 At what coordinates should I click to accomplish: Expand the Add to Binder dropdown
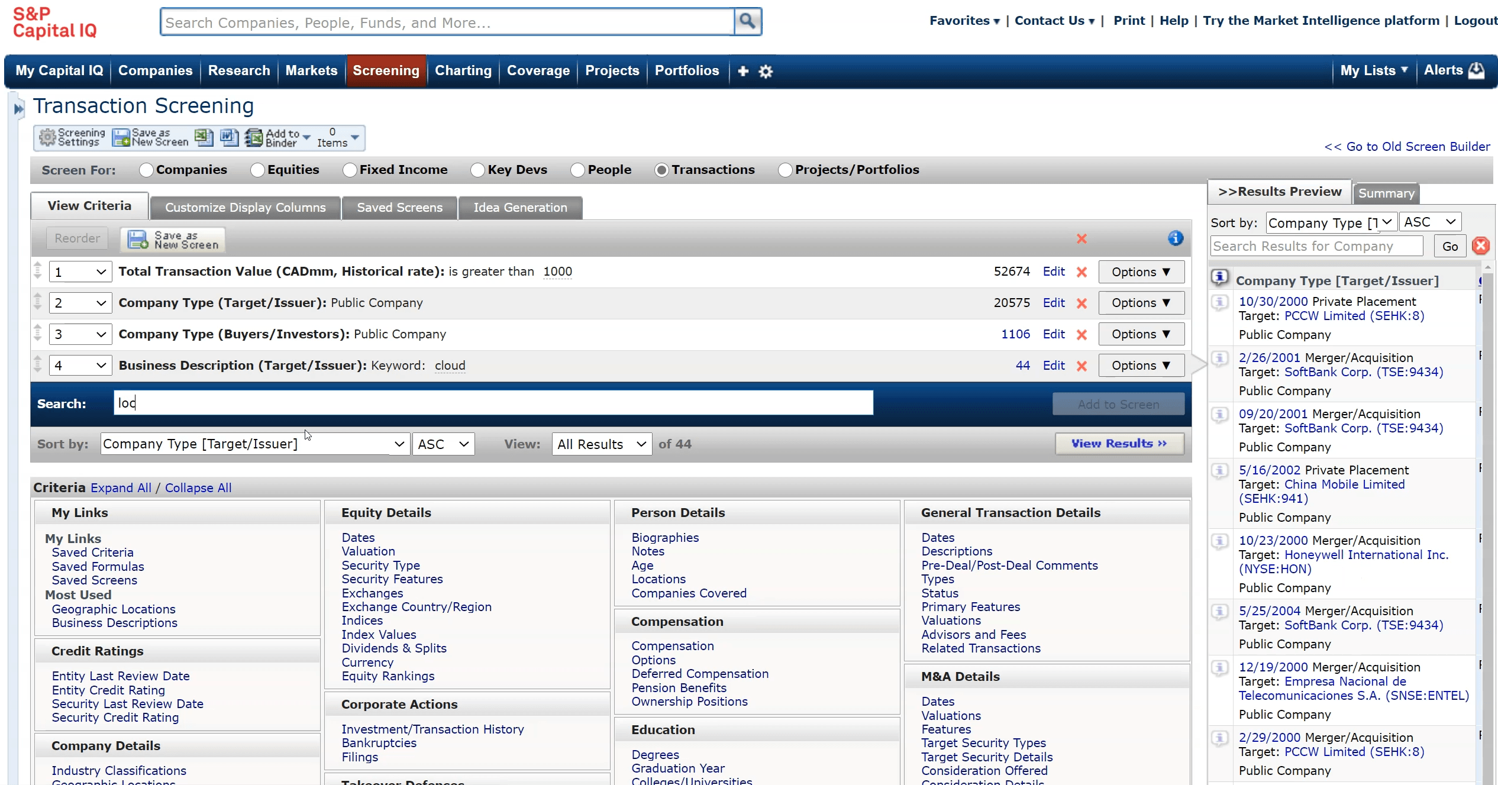(306, 137)
